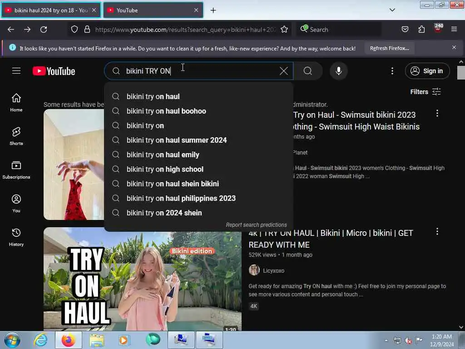465x349 pixels.
Task: Open options menu for 4K Try On Haul video
Action: (x=437, y=231)
